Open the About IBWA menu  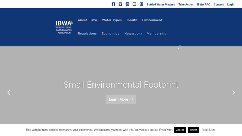pyautogui.click(x=87, y=20)
